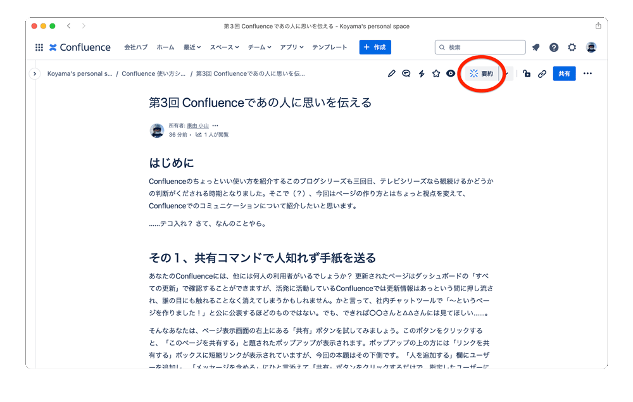The height and width of the screenshot is (402, 633).
Task: Click the 要約 summarize button
Action: [x=482, y=73]
